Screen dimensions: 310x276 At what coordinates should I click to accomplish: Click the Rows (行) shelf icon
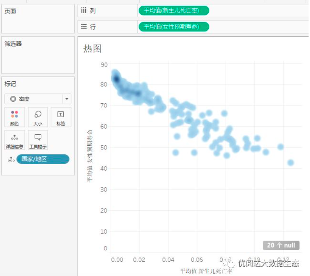[x=84, y=27]
